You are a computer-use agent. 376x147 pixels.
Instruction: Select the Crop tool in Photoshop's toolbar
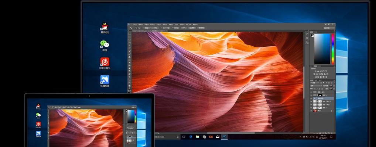click(130, 45)
